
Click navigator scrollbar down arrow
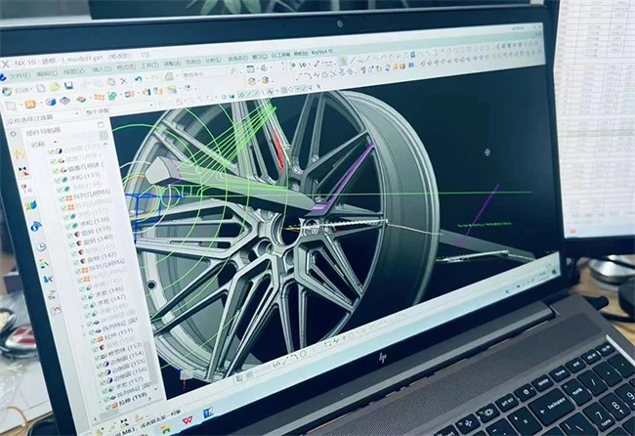157,388
